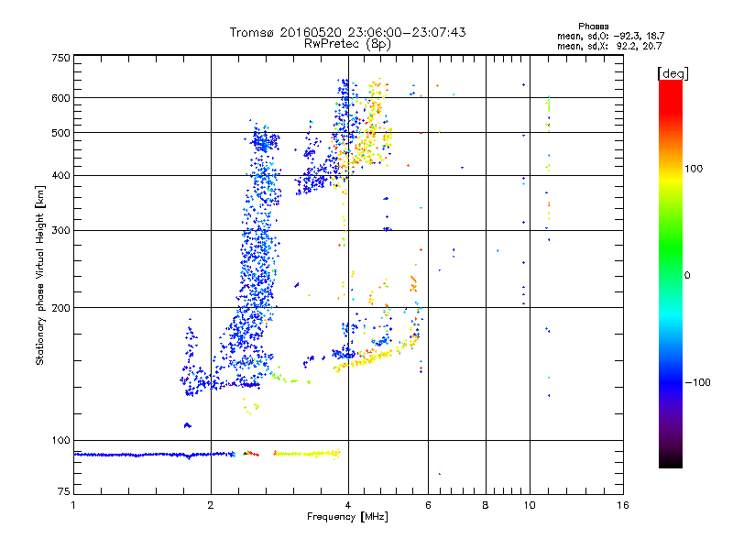Click the phase colorbar gradient
The width and height of the screenshot is (733, 550).
(671, 273)
